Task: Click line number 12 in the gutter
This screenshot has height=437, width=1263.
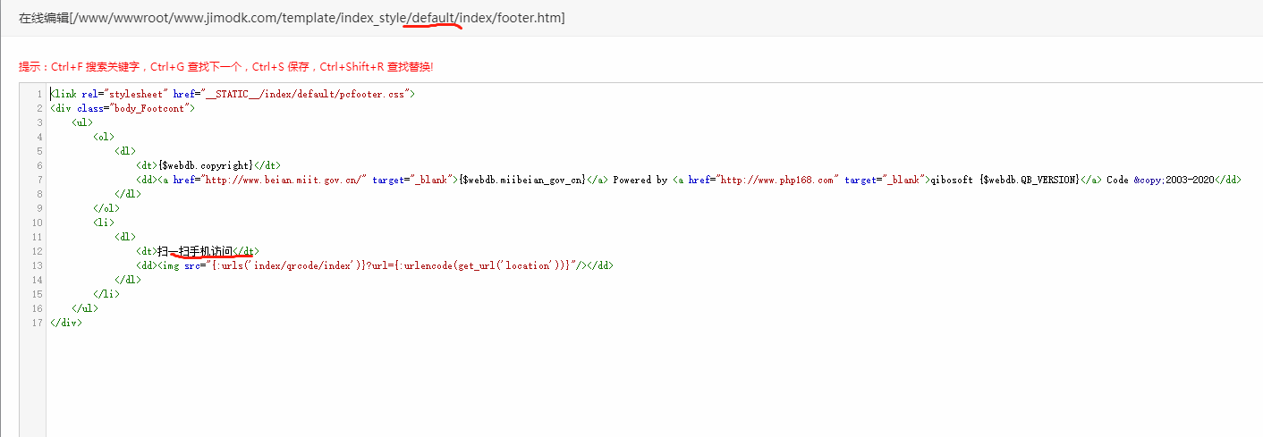Action: coord(38,251)
